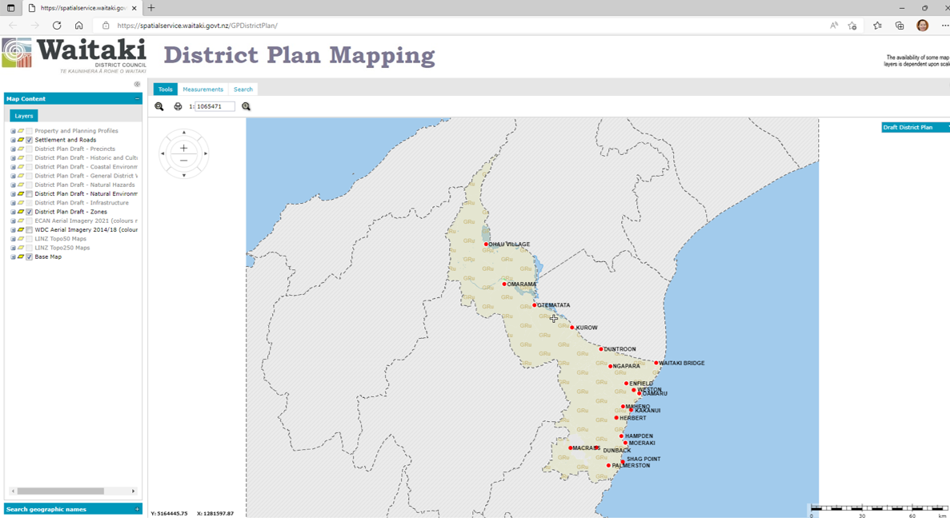The image size is (950, 521).
Task: Expand District Plan Draft - Zones node
Action: point(13,213)
